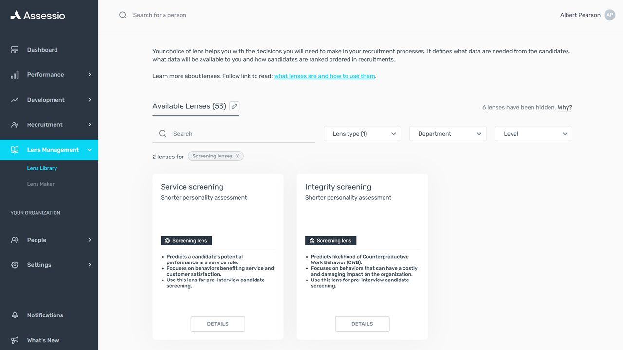Screen dimensions: 623x350
Task: Click the pencil edit icon beside Available Lenses
Action: [x=234, y=106]
